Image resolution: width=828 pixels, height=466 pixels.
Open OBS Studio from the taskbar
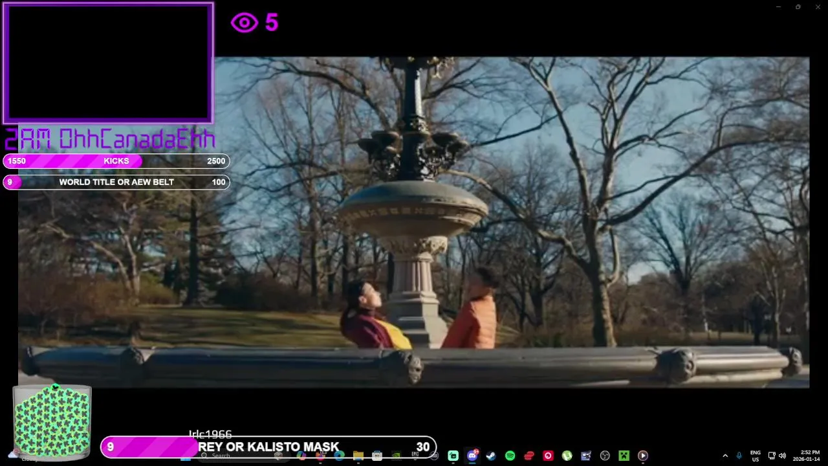[x=605, y=456]
